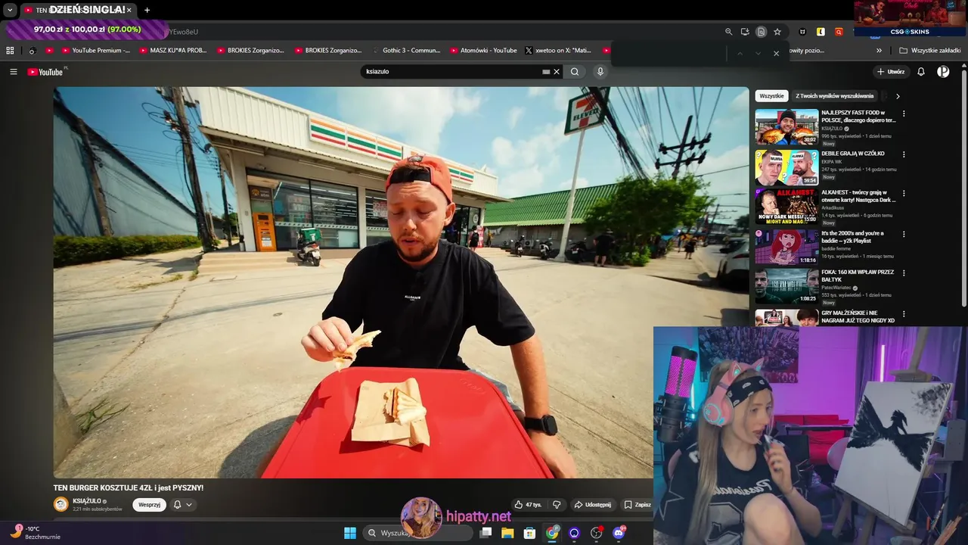Open Atomówki - YouTube bookmark

pos(484,51)
